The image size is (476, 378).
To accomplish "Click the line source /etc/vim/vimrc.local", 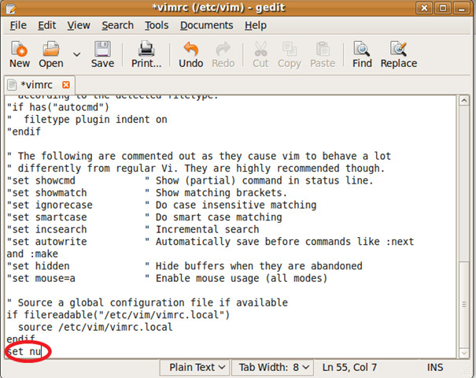I will 95,327.
